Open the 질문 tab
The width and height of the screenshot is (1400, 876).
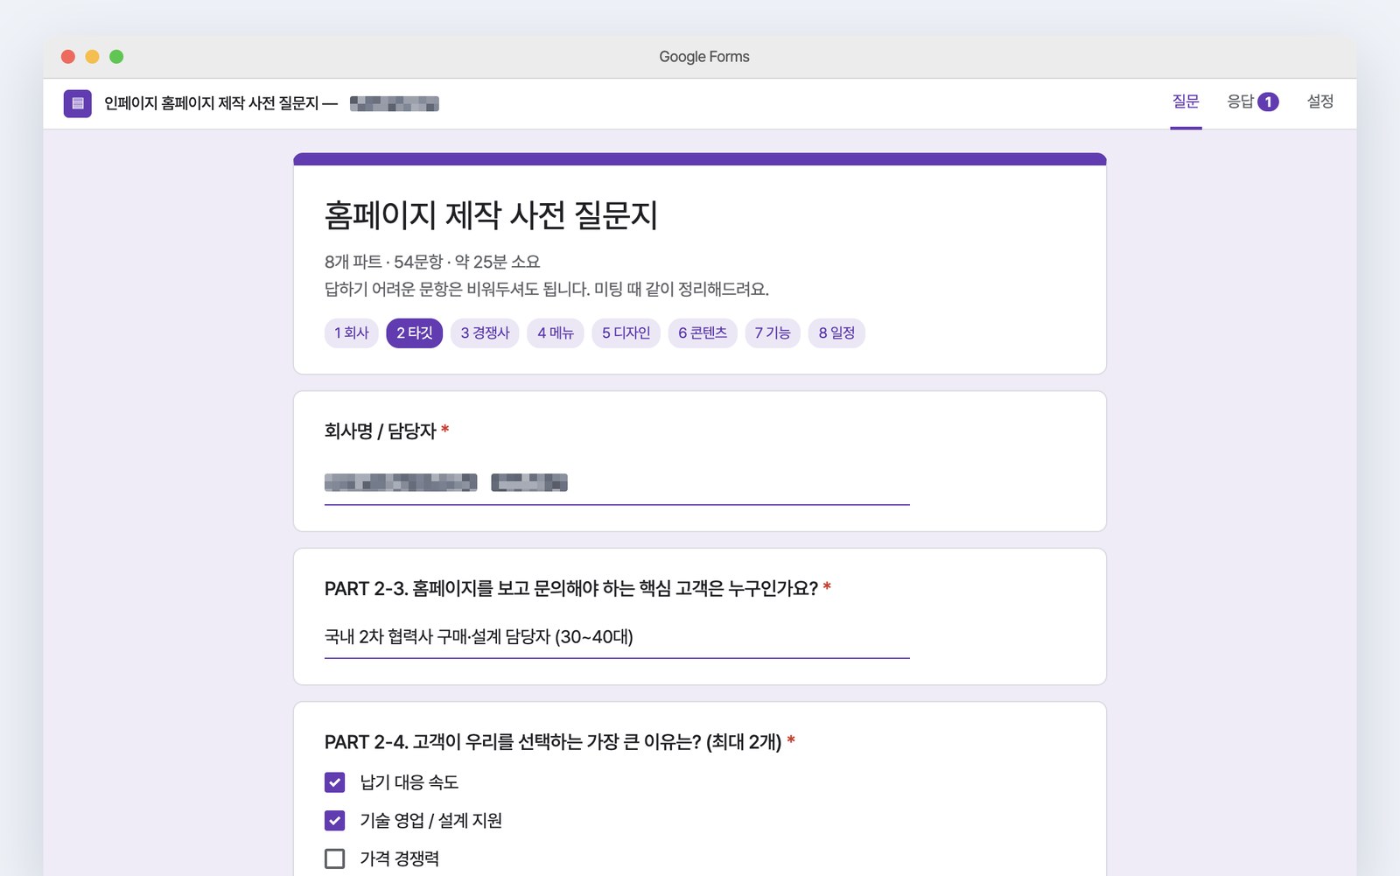pos(1186,102)
